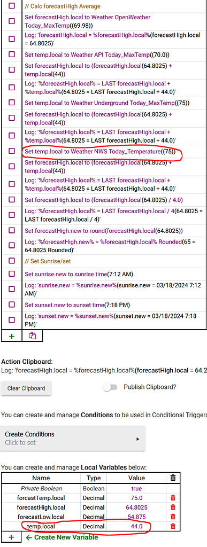The width and height of the screenshot is (207, 547).
Task: Delete the temp.local variable with its trash icon
Action: tap(173, 526)
